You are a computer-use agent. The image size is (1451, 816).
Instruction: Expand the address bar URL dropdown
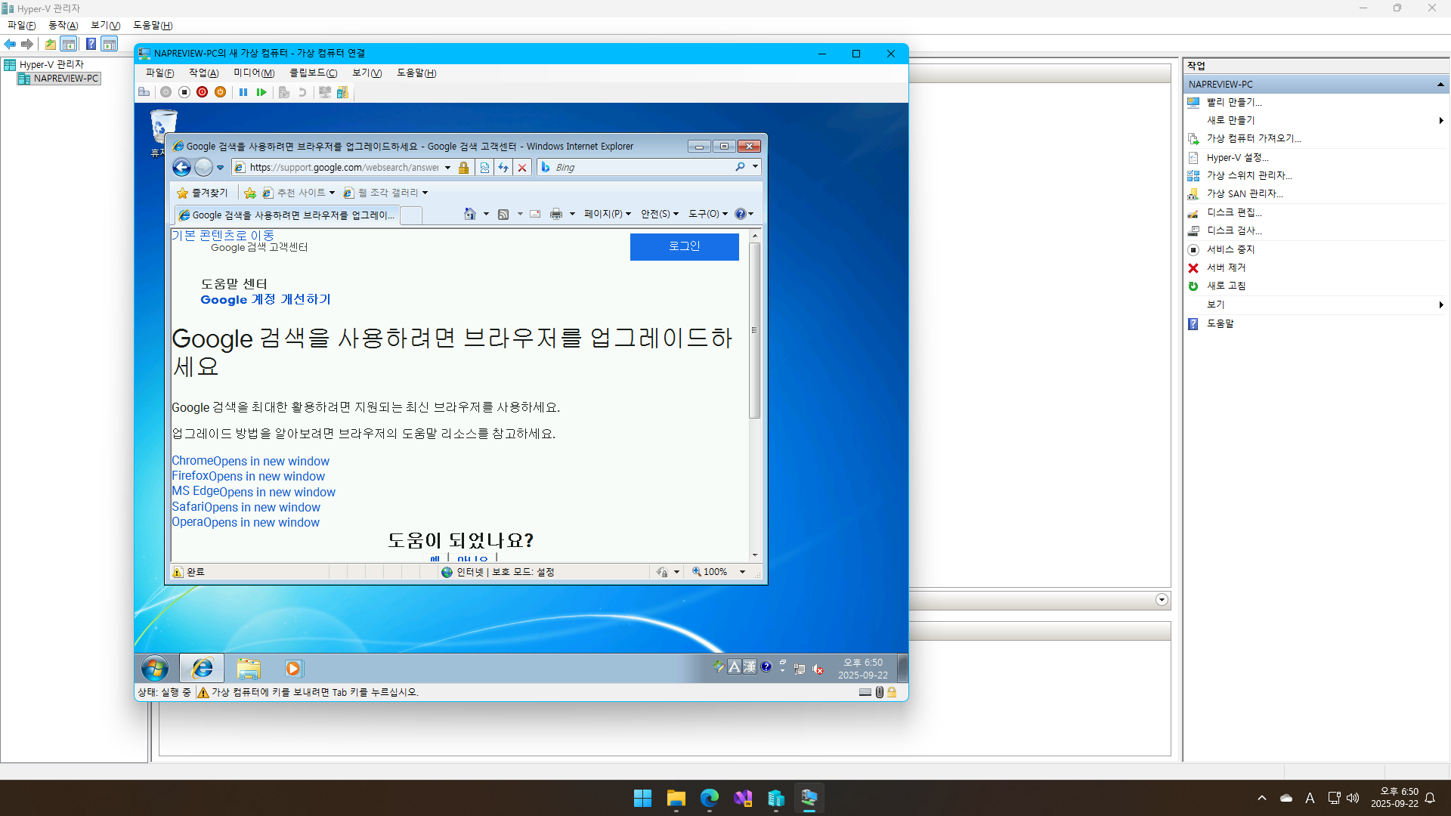tap(447, 168)
